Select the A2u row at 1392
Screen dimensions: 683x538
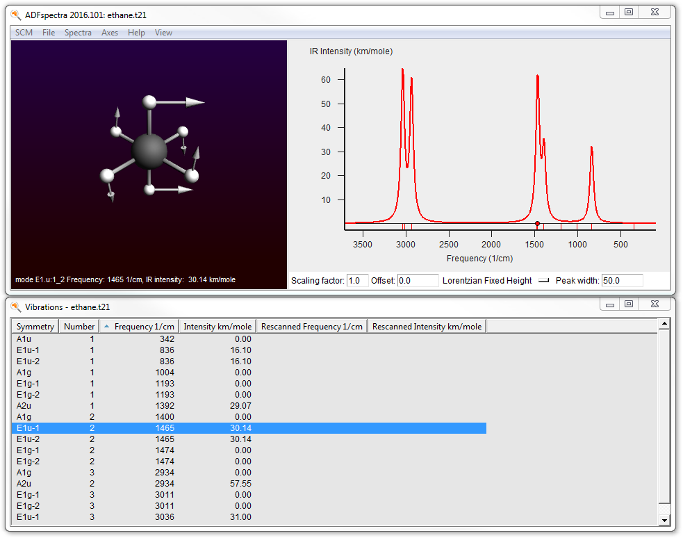(249, 405)
